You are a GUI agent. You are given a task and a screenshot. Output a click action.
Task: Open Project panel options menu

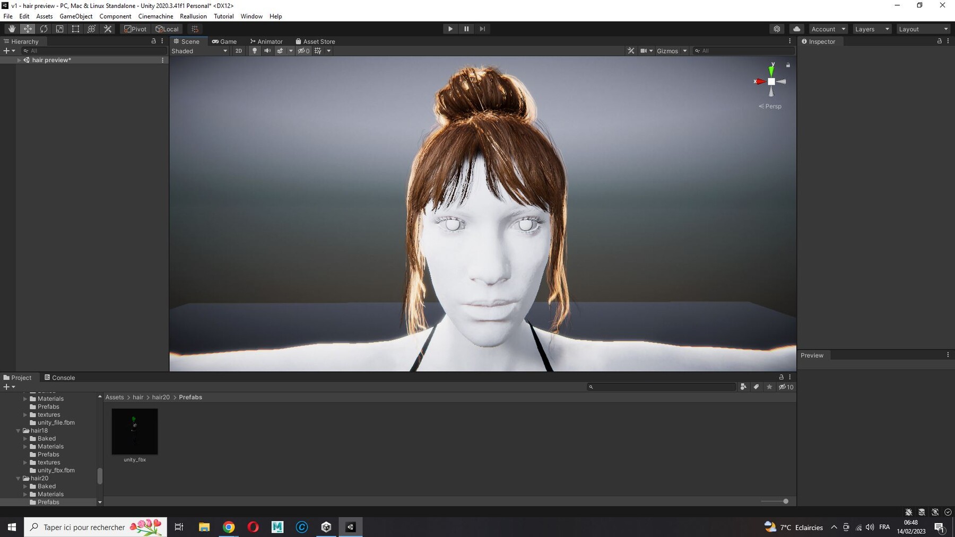pos(790,377)
